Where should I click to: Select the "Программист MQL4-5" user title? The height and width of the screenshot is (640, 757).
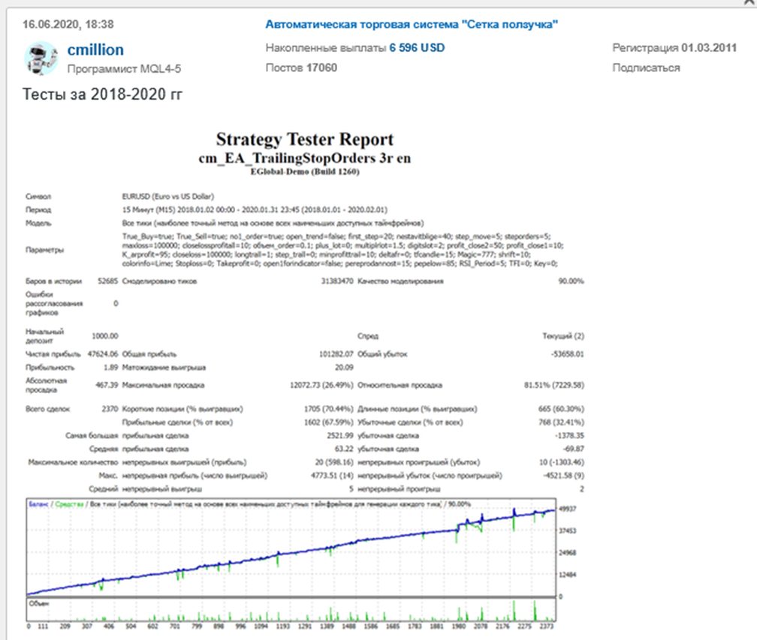click(124, 69)
